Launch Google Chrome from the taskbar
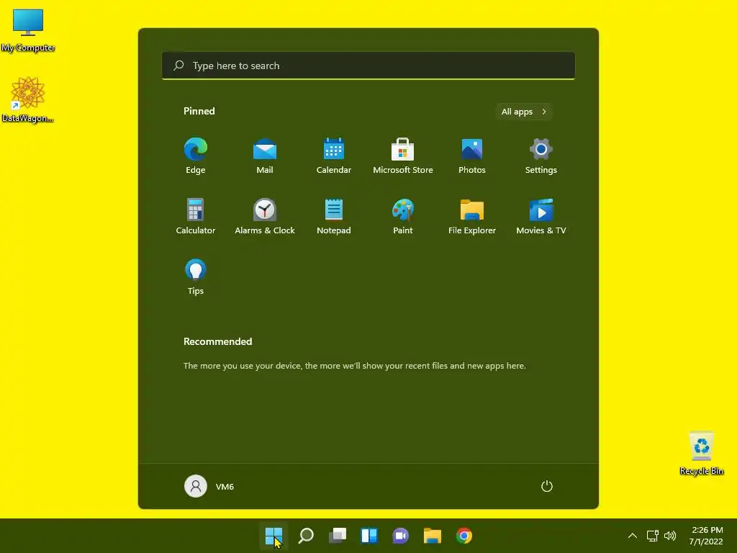This screenshot has height=553, width=737. pyautogui.click(x=464, y=536)
